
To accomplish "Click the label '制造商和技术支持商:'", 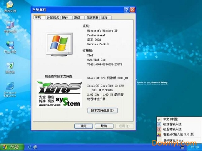I will 59,77.
